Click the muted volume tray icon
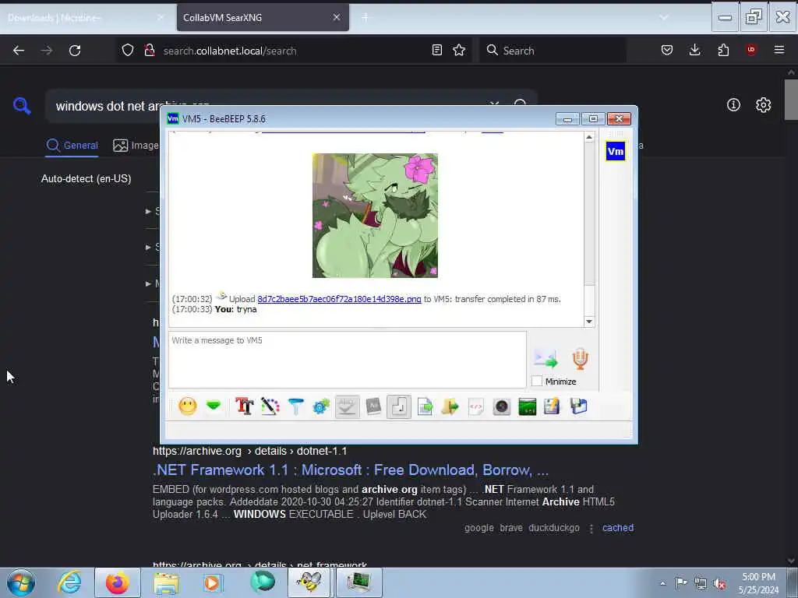 [719, 583]
